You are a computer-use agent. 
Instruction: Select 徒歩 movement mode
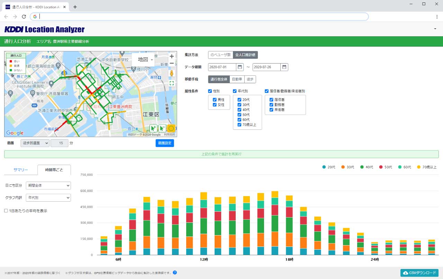click(250, 79)
